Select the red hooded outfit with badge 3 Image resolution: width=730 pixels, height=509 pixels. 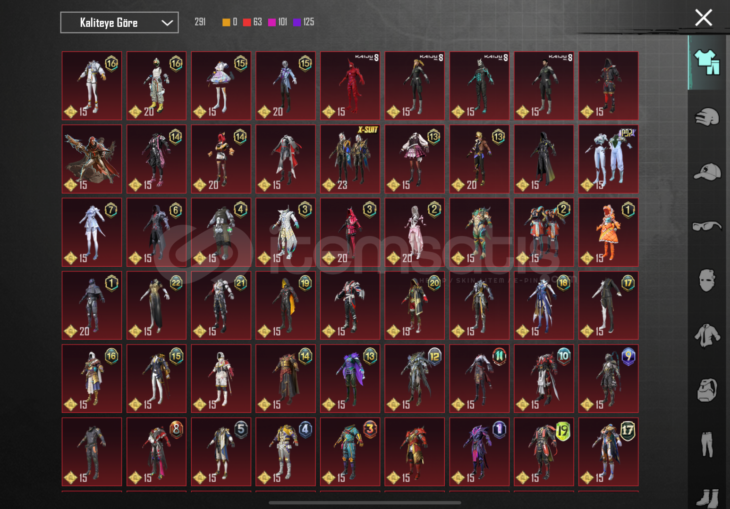350,232
